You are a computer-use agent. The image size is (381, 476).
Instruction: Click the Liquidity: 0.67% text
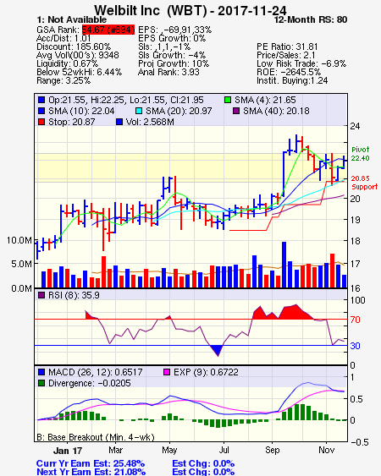(x=67, y=63)
